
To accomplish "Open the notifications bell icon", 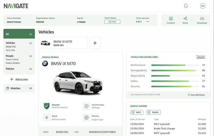I will click(186, 6).
